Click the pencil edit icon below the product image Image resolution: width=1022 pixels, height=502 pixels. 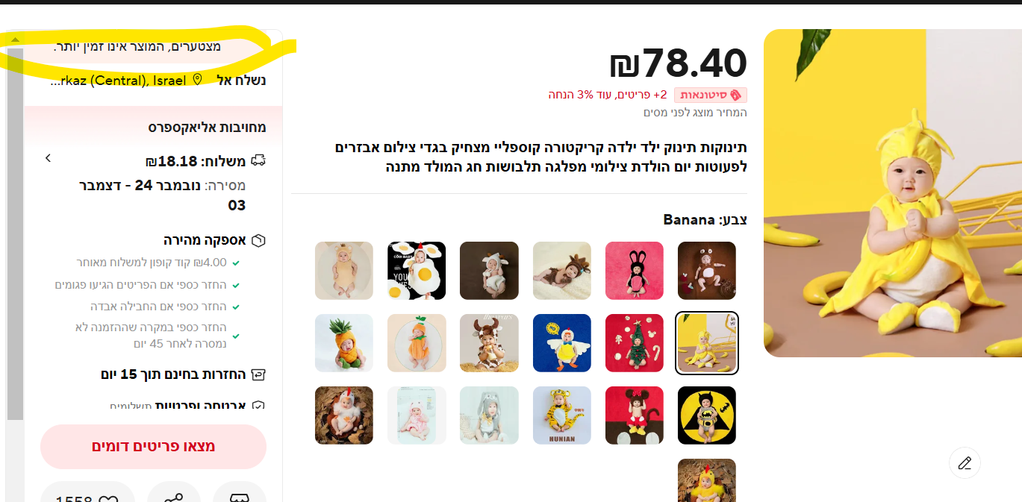pos(965,463)
